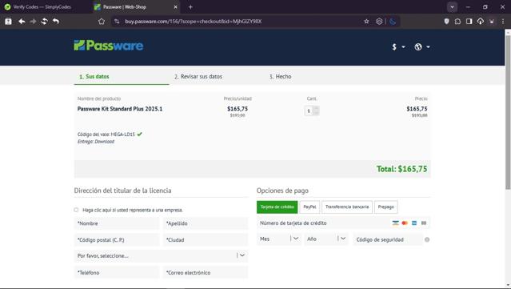
Task: Bookmark this page with the star
Action: 366,21
